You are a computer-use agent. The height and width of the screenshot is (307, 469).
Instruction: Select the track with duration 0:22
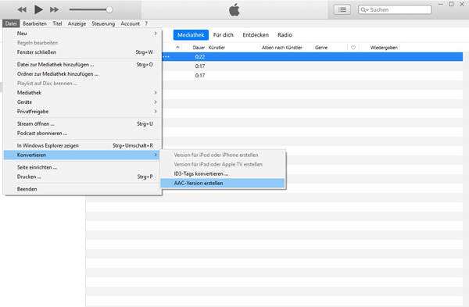click(313, 57)
